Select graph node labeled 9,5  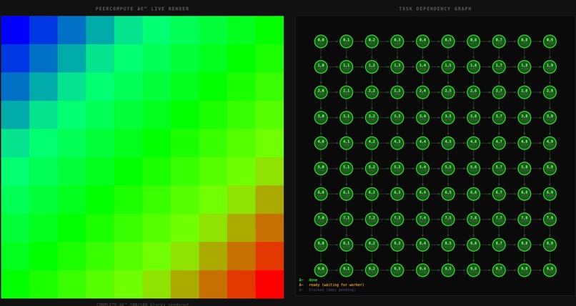coord(448,270)
